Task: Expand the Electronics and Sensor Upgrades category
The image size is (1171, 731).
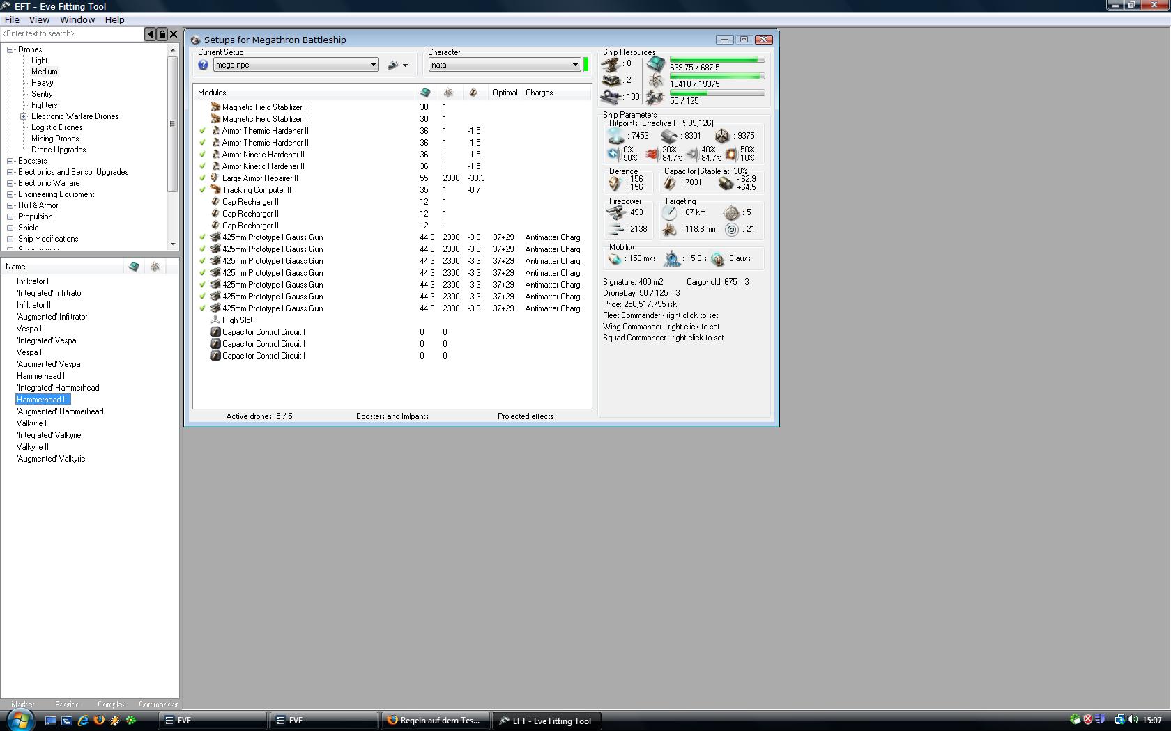Action: coord(10,172)
